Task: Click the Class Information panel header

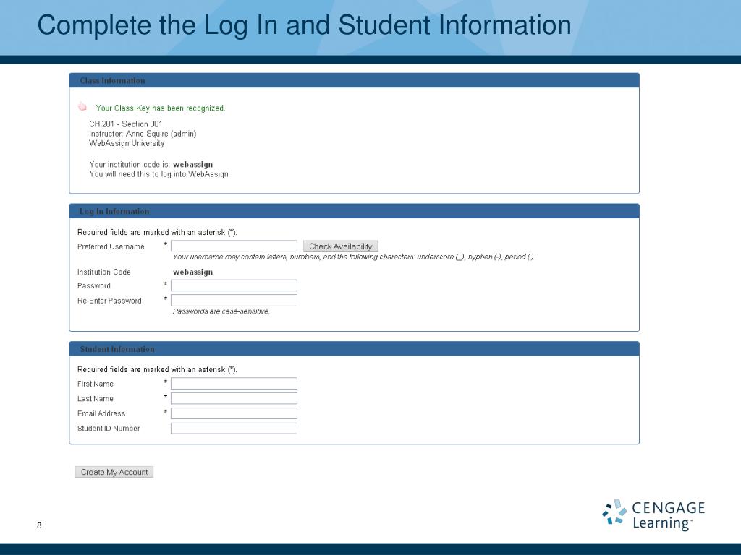Action: click(355, 80)
